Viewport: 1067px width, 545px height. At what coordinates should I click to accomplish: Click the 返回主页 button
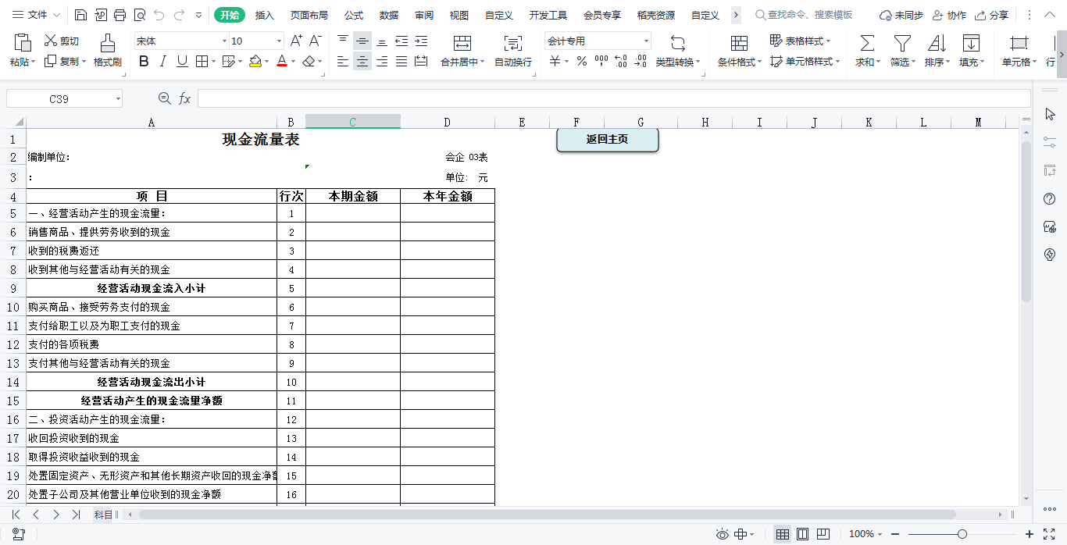point(607,140)
